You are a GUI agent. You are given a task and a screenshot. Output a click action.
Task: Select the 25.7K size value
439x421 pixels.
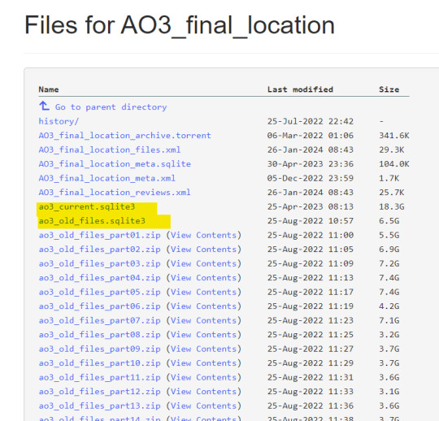coord(392,193)
